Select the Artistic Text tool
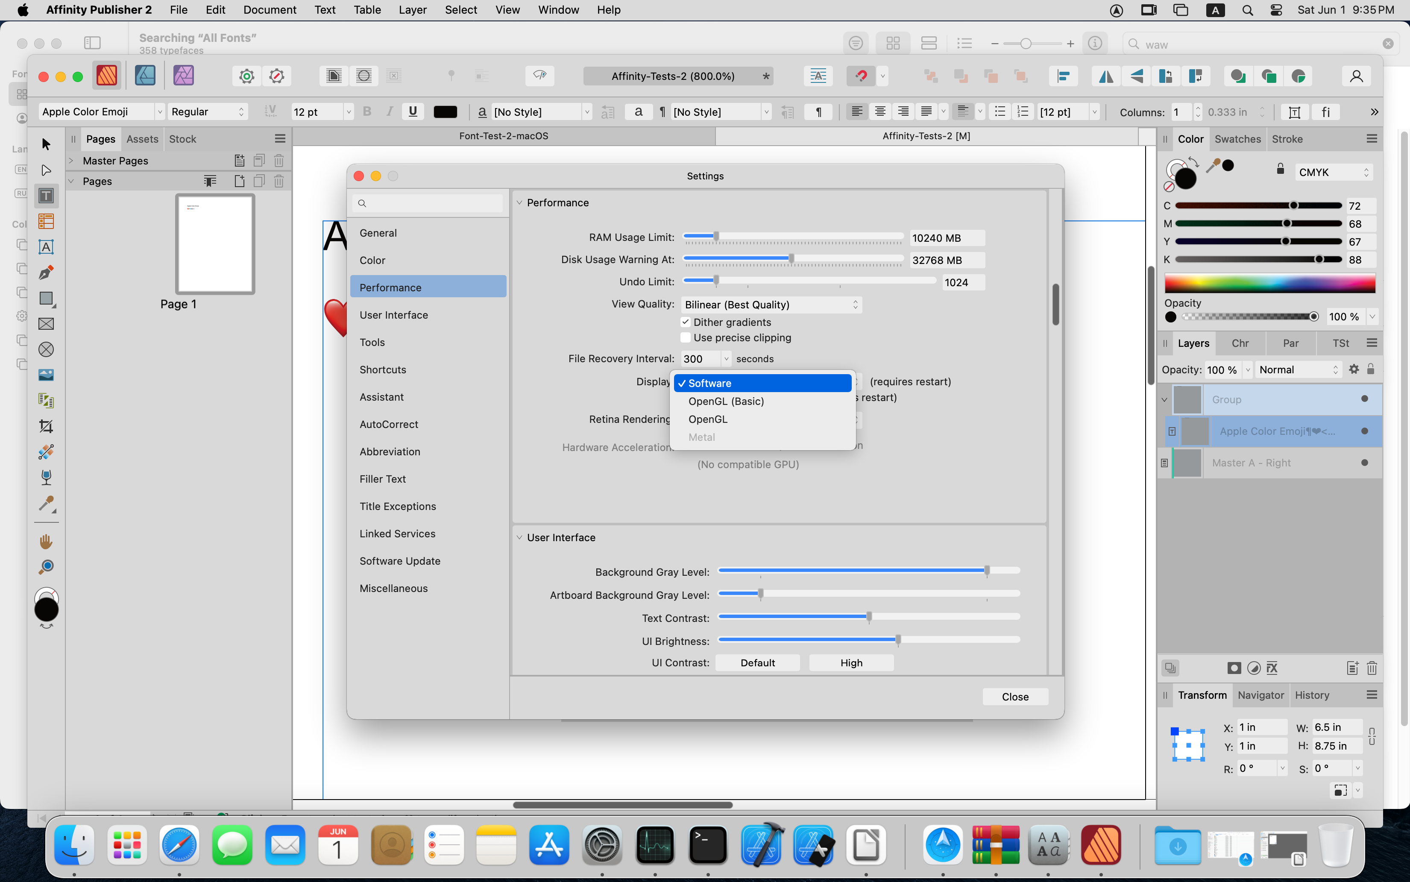The width and height of the screenshot is (1410, 882). pyautogui.click(x=46, y=247)
